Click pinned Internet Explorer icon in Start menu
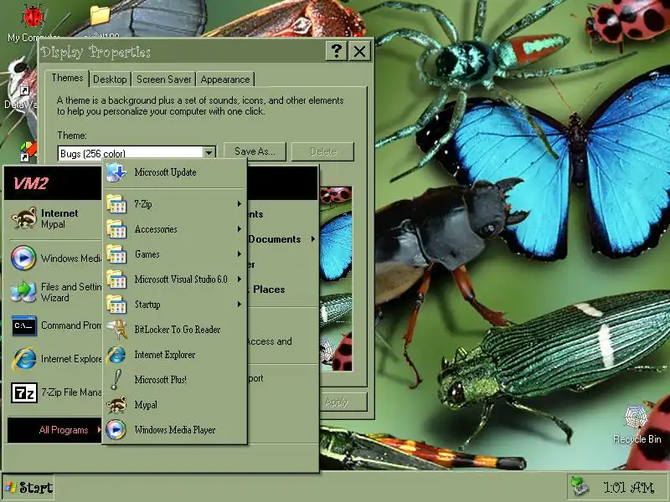 click(24, 359)
